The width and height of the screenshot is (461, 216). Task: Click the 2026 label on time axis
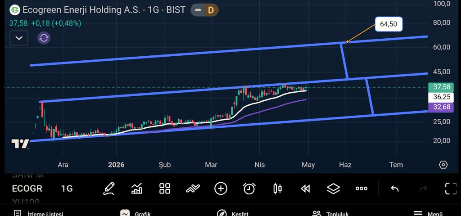click(x=116, y=165)
